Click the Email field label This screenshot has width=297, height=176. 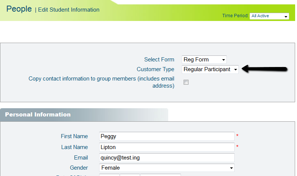(x=81, y=158)
